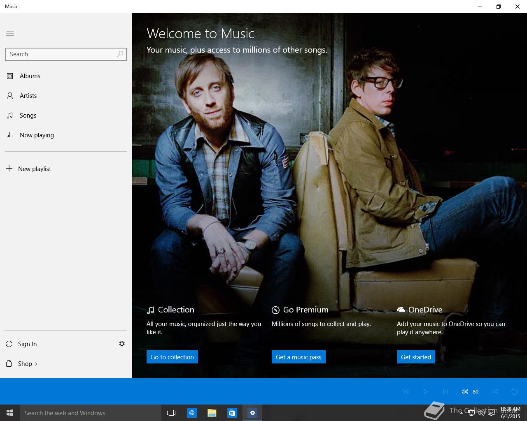Click the Next track button
The width and height of the screenshot is (527, 421).
coord(445,391)
